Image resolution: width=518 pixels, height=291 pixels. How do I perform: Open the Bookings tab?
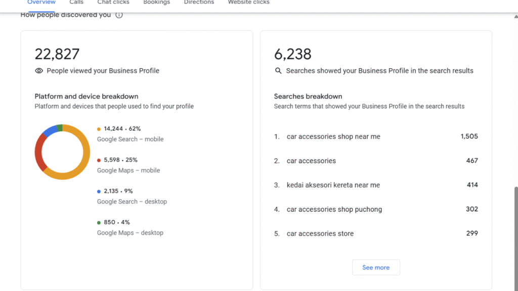coord(156,3)
